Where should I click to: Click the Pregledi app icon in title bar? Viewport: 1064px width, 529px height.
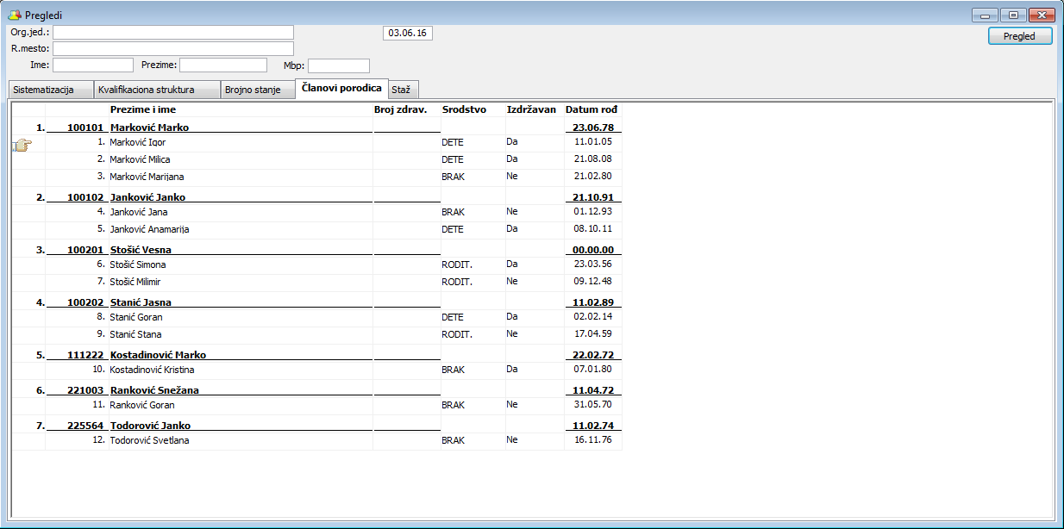(x=14, y=16)
